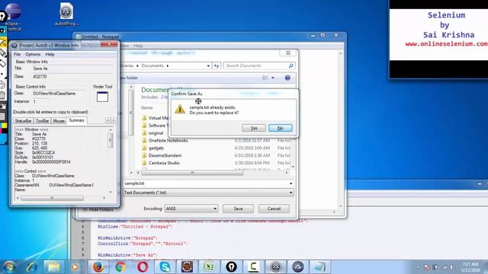Open Google Chrome from taskbar
This screenshot has height=274, width=488.
[x=120, y=267]
